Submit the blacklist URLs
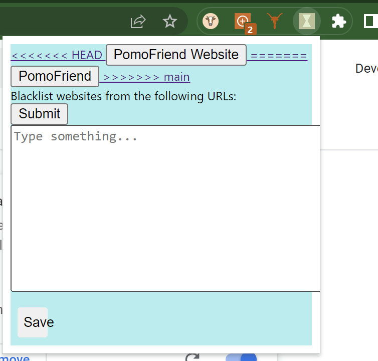 pos(39,114)
